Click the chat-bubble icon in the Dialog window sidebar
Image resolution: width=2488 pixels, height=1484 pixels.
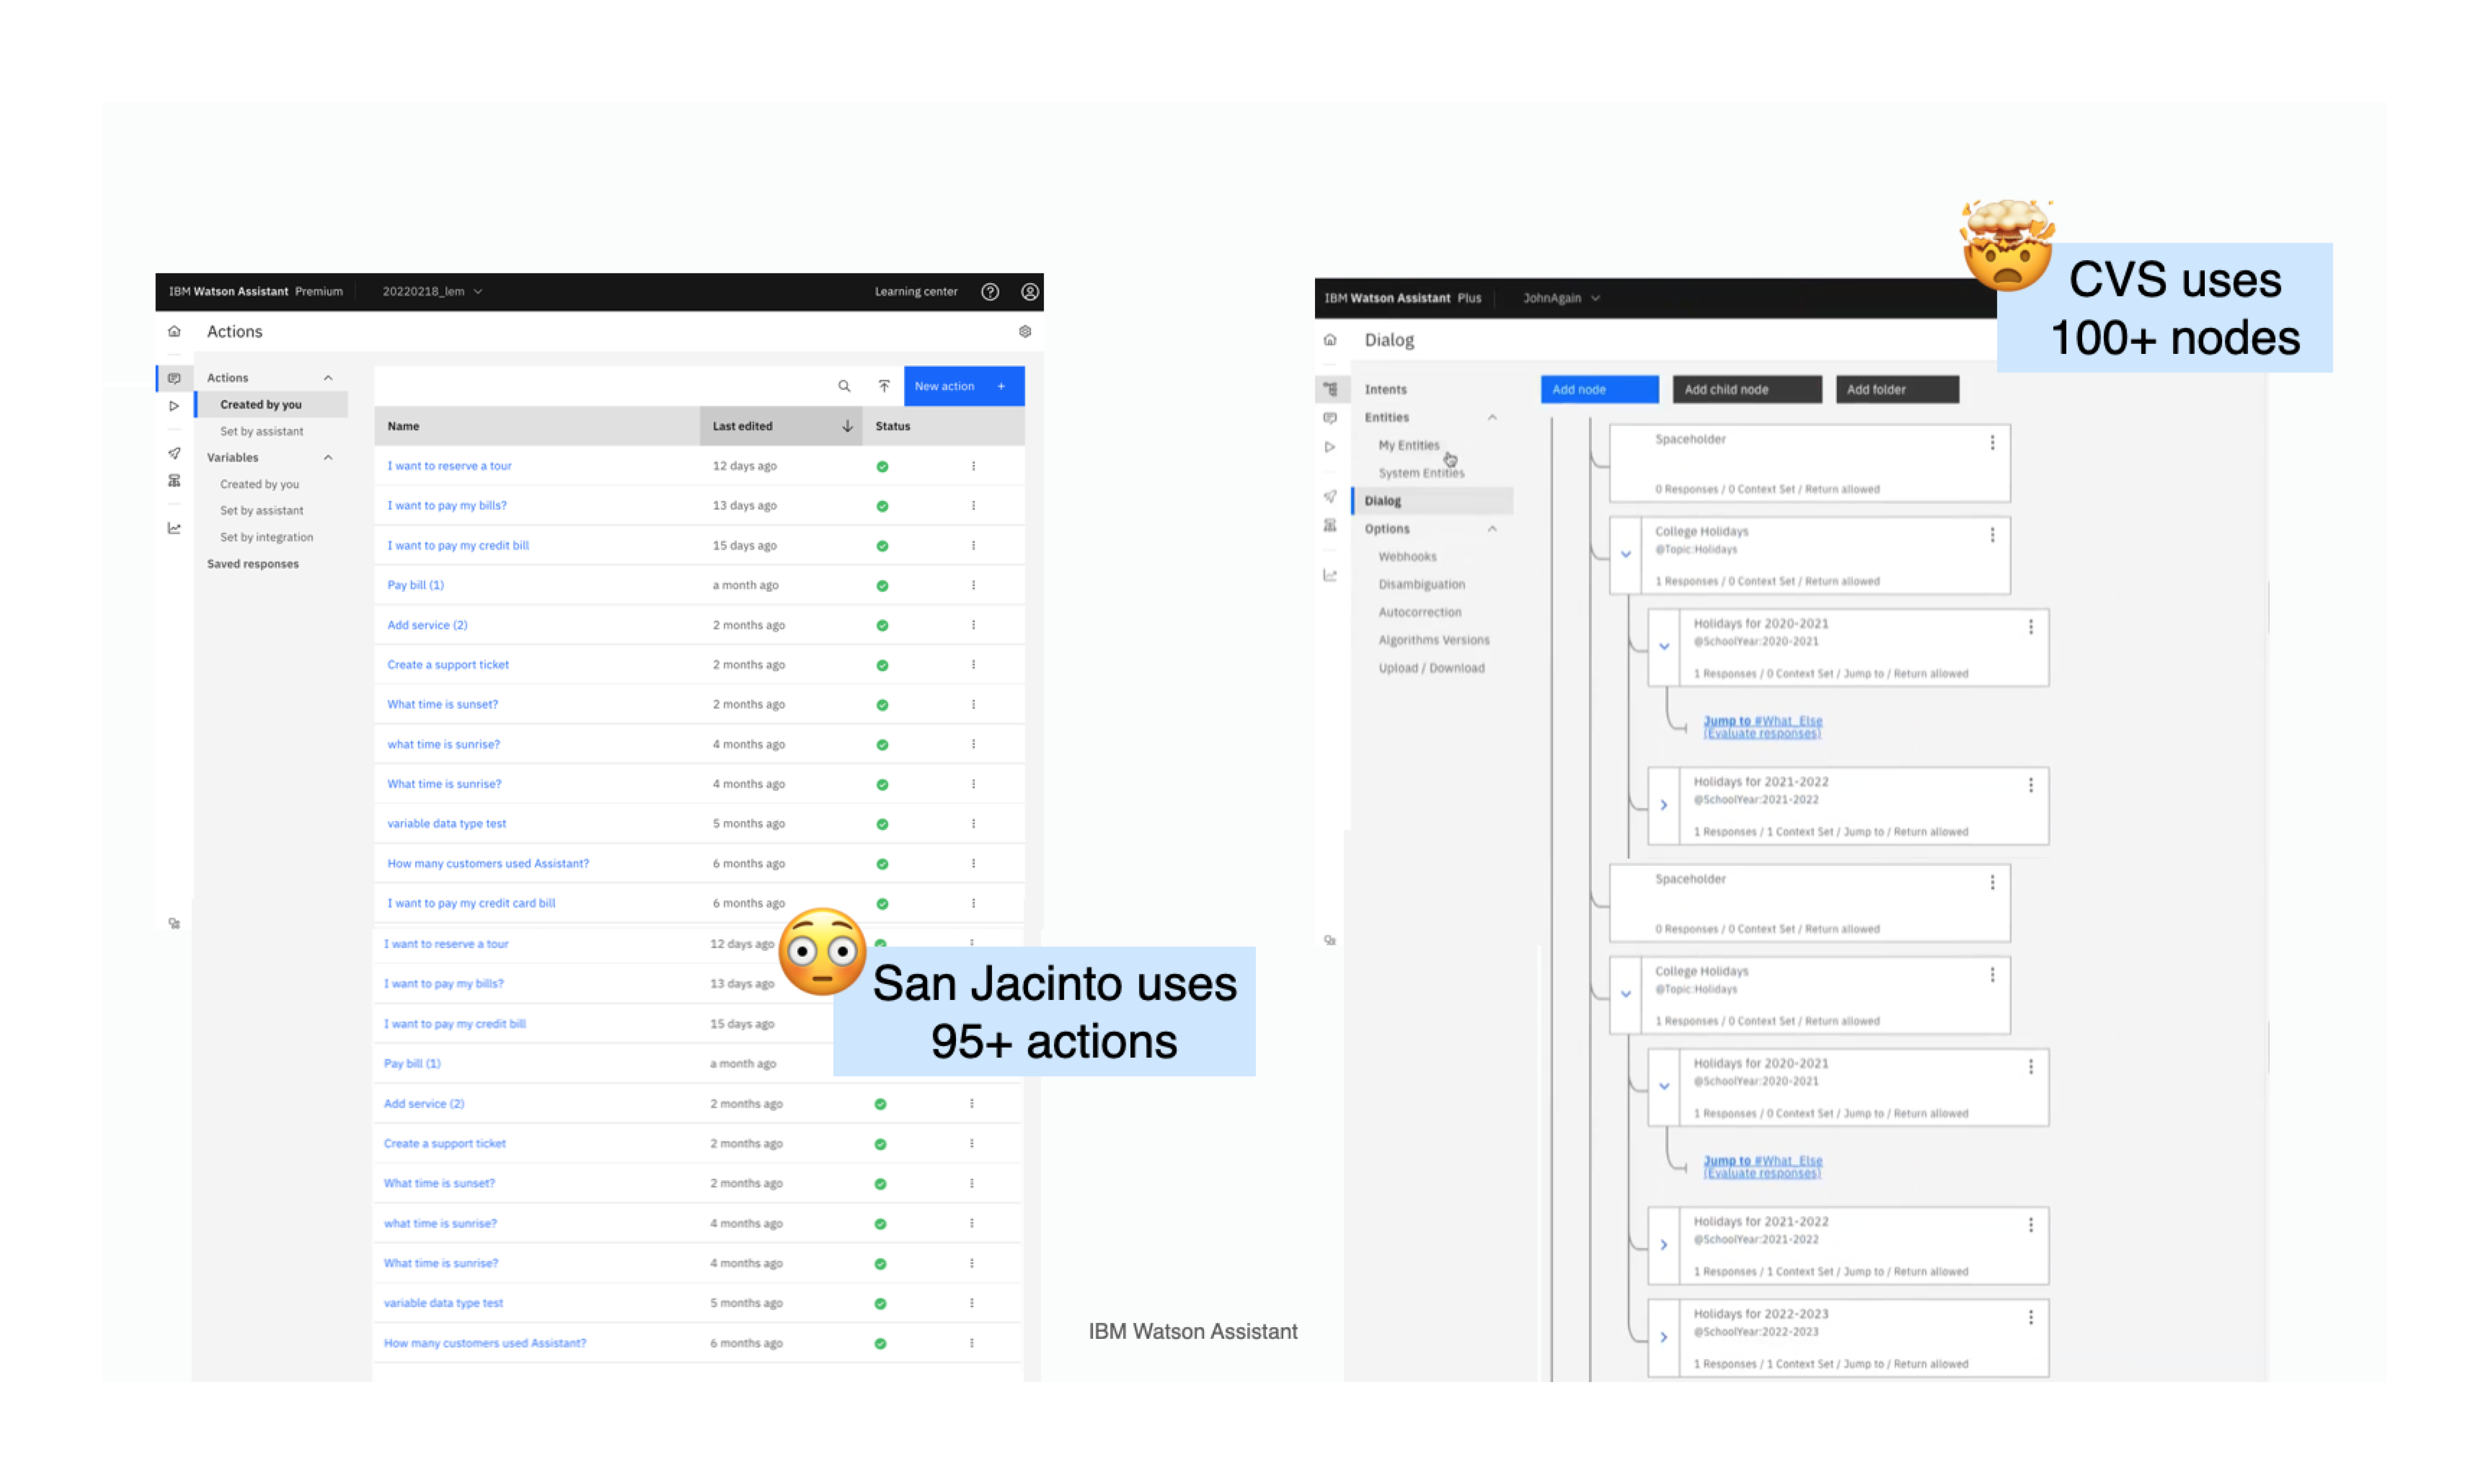pos(1330,418)
